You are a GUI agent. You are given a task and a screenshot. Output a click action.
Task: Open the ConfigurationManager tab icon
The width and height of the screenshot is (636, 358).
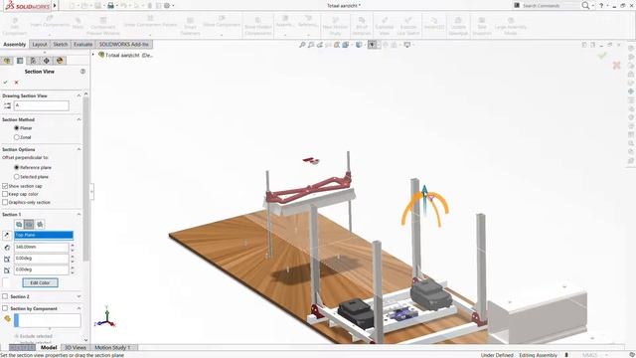pos(33,61)
